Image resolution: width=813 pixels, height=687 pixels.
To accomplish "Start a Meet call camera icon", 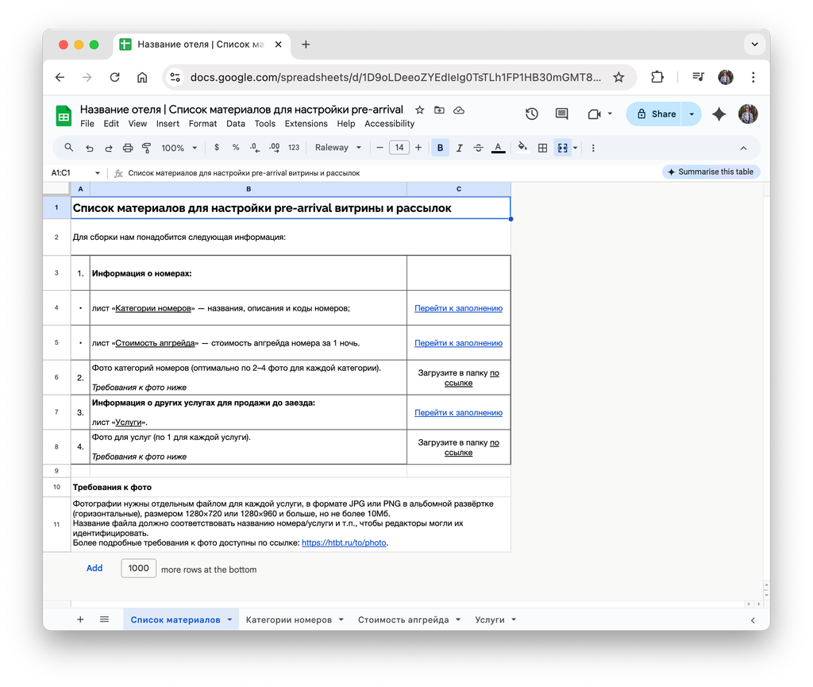I will pyautogui.click(x=594, y=114).
